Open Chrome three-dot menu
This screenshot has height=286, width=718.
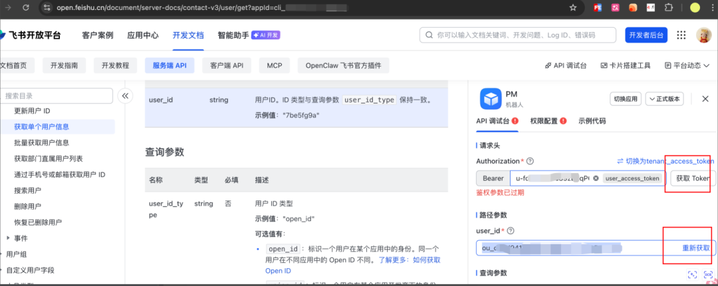click(x=713, y=7)
